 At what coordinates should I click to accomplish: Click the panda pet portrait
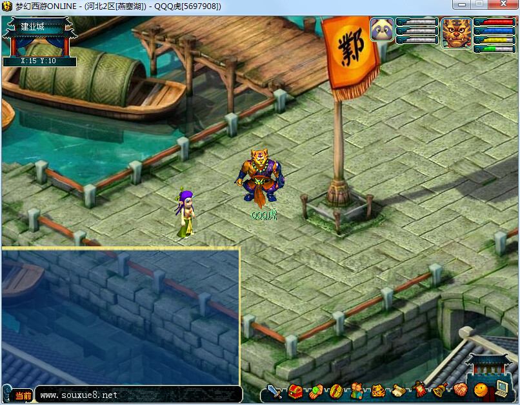[382, 30]
